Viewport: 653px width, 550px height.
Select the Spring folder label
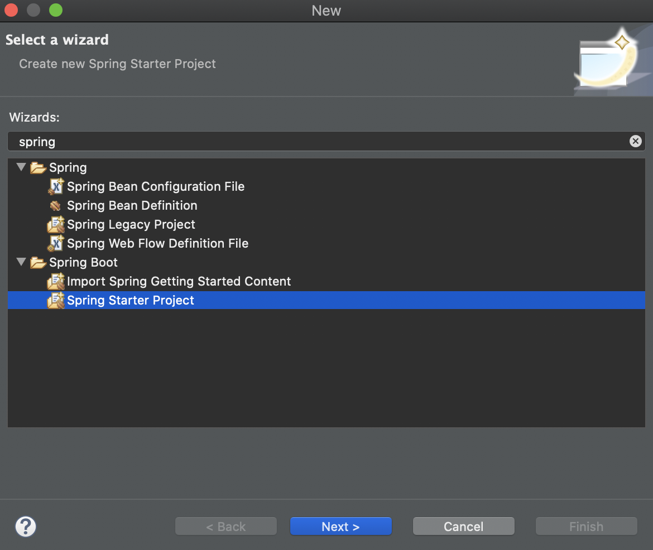click(x=68, y=168)
